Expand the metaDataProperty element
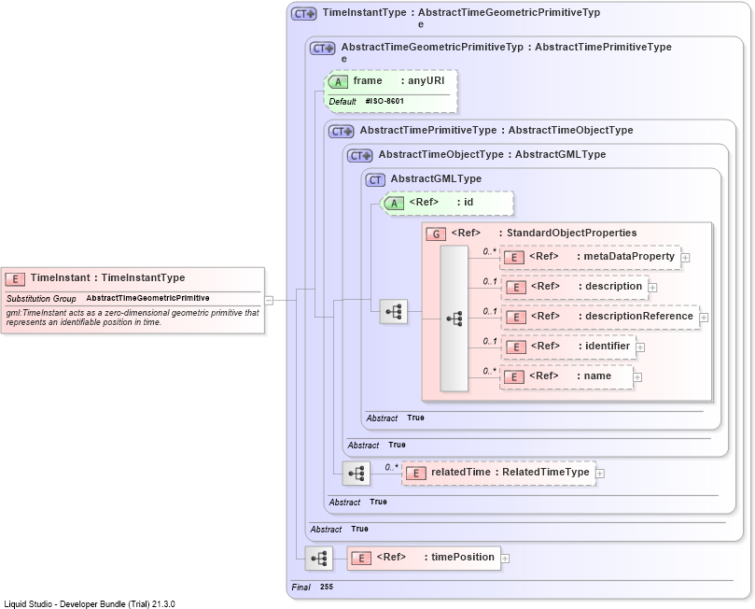The height and width of the screenshot is (609, 755). point(685,258)
